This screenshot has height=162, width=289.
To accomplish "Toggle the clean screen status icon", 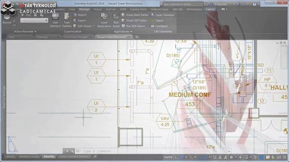I will [x=280, y=157].
